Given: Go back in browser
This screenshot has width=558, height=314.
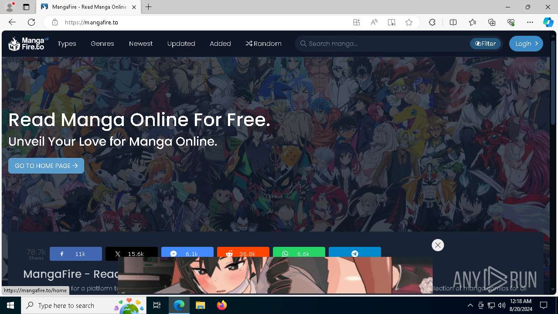Looking at the screenshot, I should [12, 22].
